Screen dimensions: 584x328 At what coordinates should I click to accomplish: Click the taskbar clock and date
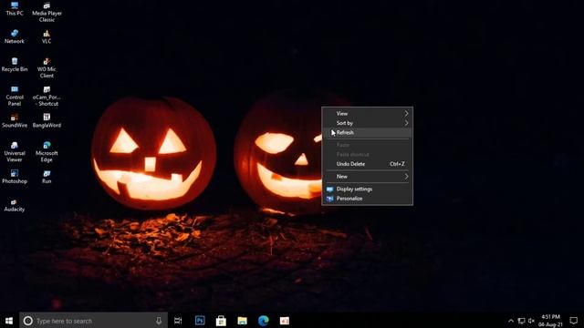[x=550, y=321]
